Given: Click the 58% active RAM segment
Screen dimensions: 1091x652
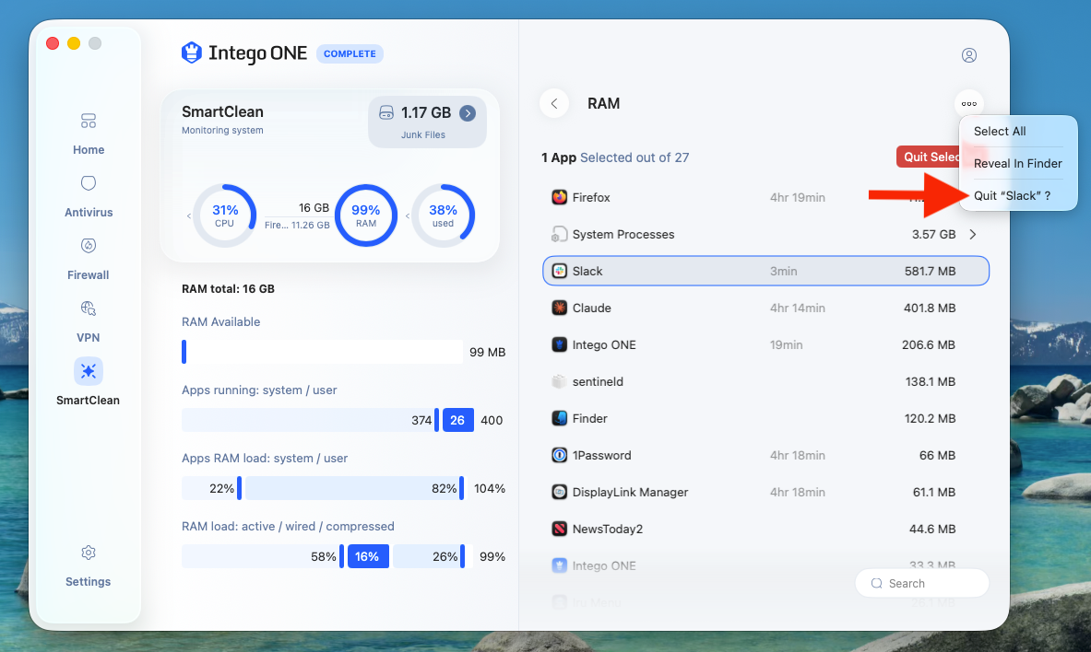Looking at the screenshot, I should pos(261,556).
